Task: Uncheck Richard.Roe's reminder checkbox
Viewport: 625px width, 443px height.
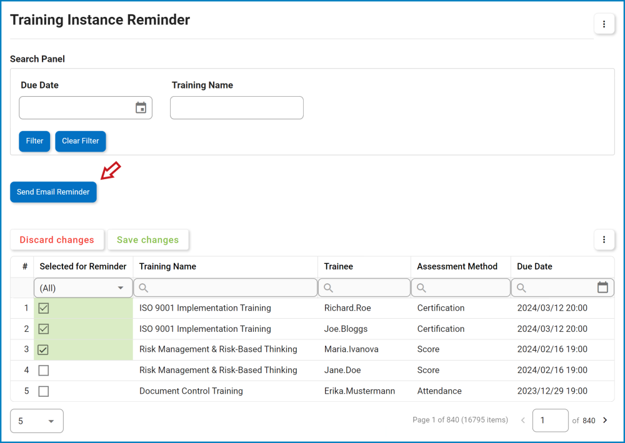Action: 43,308
